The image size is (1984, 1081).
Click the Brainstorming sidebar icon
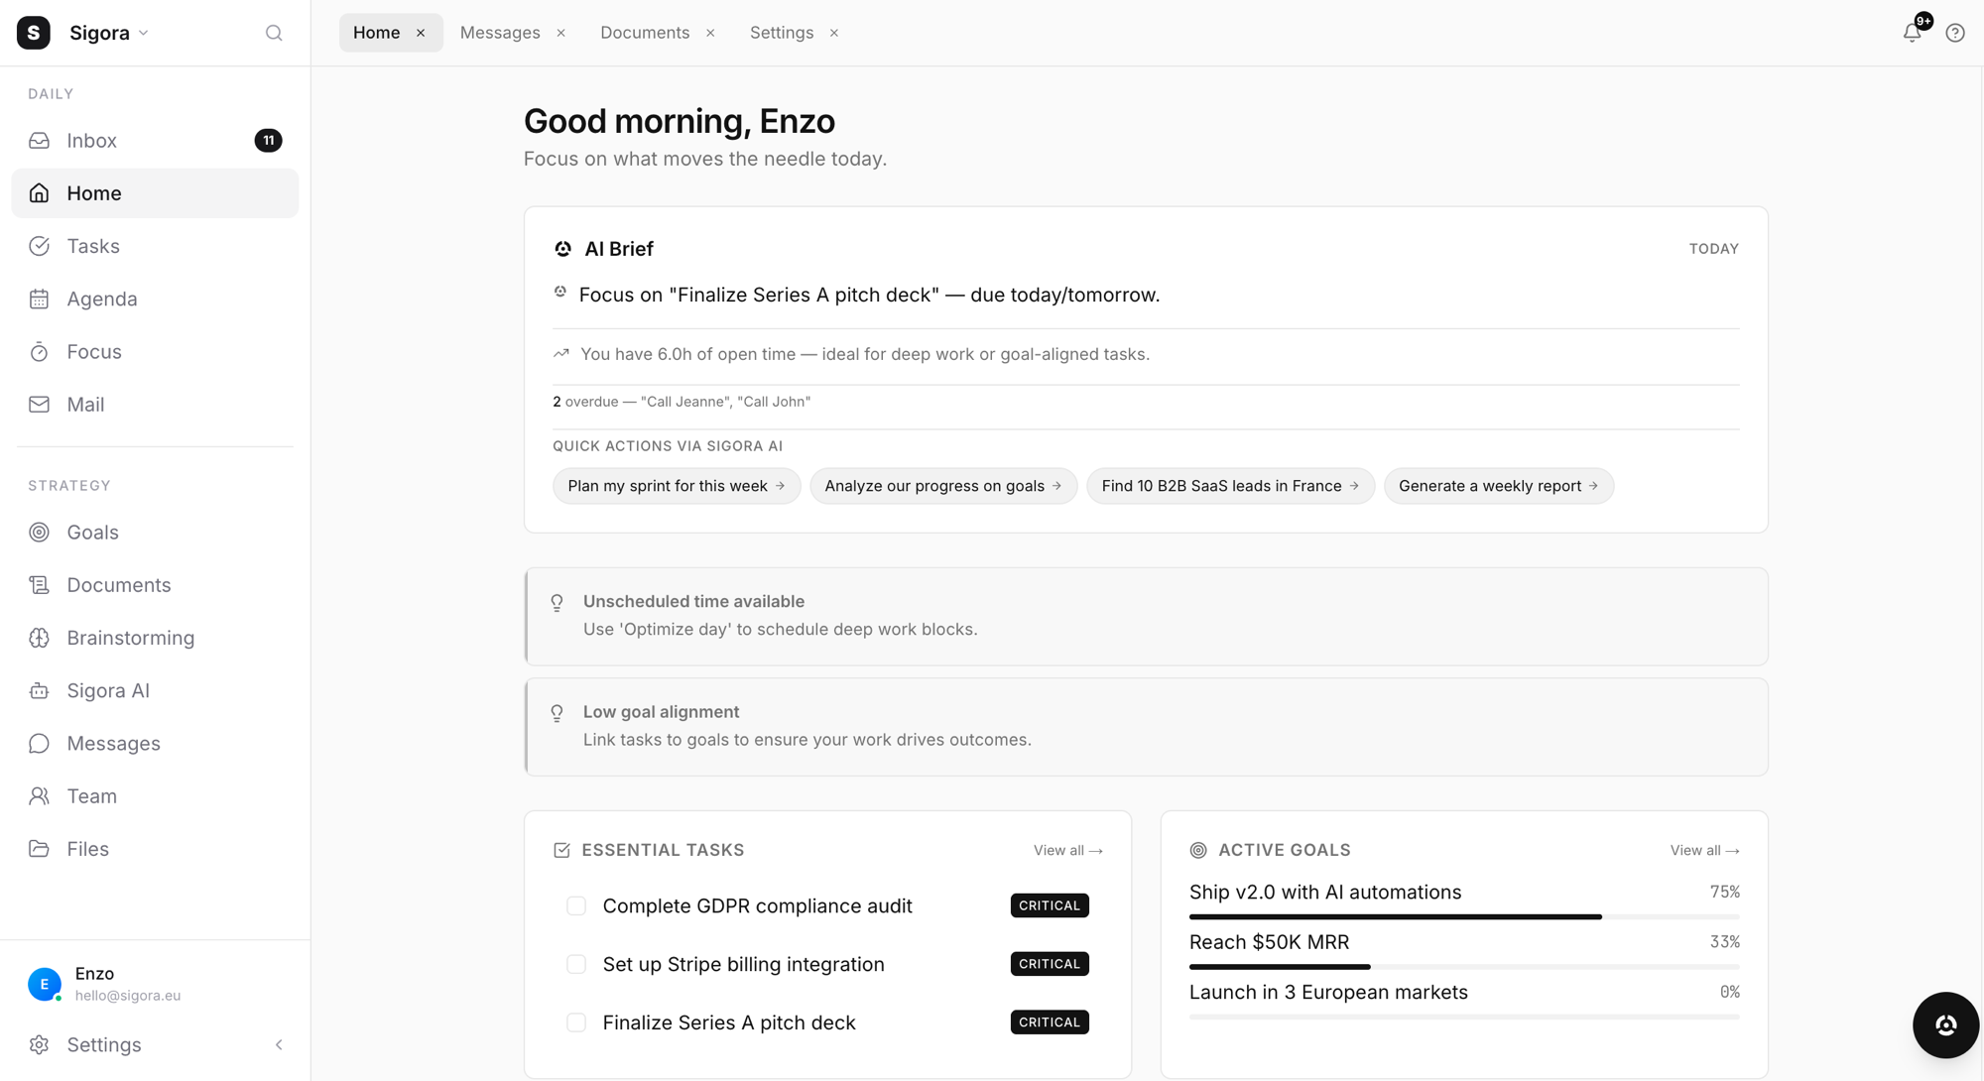(x=40, y=638)
